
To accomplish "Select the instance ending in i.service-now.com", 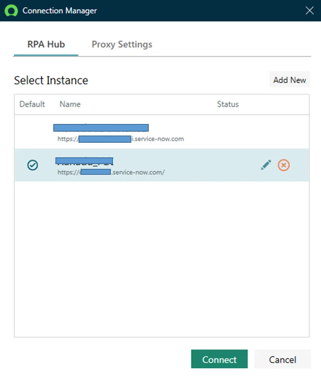I will point(162,132).
